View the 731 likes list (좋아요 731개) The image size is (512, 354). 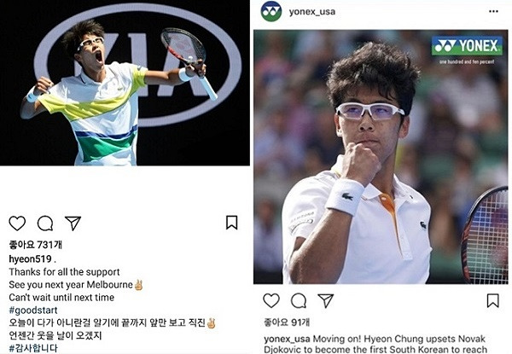tap(35, 245)
